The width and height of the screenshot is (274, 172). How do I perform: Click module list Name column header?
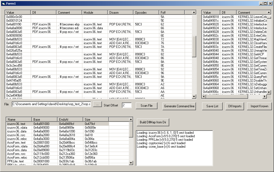[x=19, y=119]
